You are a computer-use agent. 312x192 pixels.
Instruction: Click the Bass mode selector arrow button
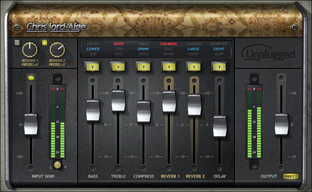tap(93, 67)
